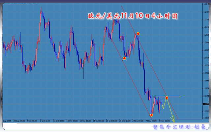This screenshot has width=211, height=132.
Task: Click the '11 Oct 08:00' date label
Action: pos(59,121)
